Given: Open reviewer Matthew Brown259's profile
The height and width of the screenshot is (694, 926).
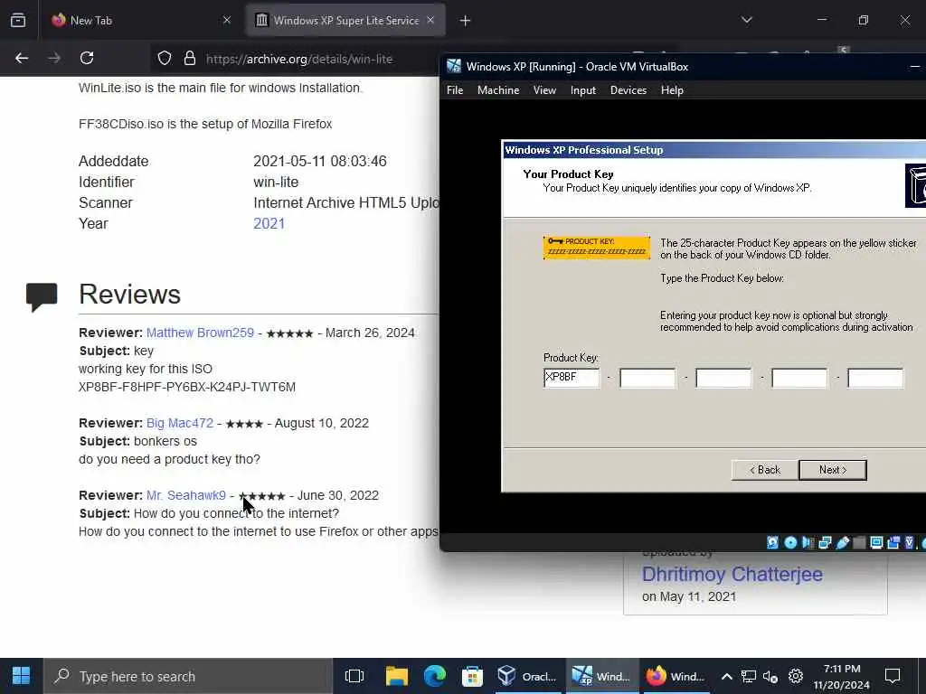Looking at the screenshot, I should coord(200,333).
